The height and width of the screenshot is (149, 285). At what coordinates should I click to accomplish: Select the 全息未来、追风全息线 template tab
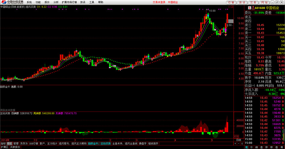pos(125,144)
